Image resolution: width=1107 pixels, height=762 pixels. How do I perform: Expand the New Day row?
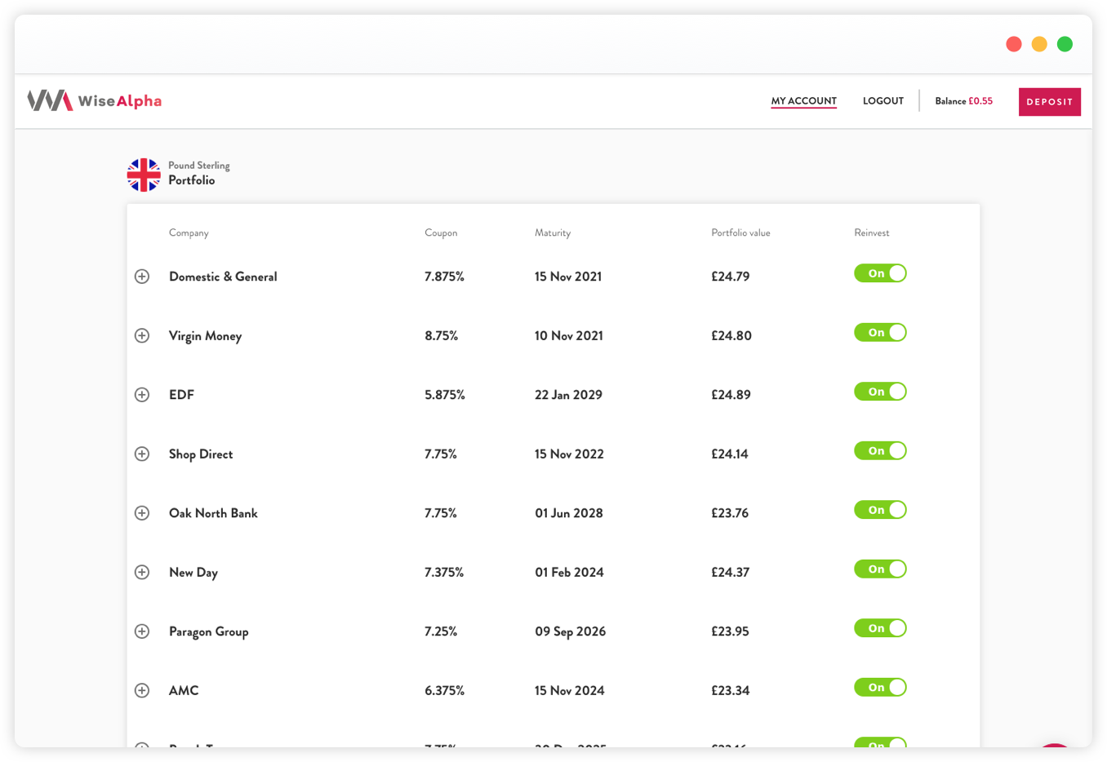pos(142,572)
